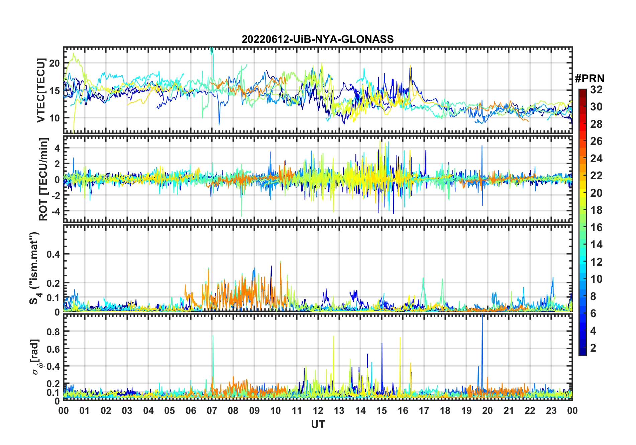The image size is (636, 445).
Task: Click the S4 axis tick label 0.4
Action: (53, 254)
